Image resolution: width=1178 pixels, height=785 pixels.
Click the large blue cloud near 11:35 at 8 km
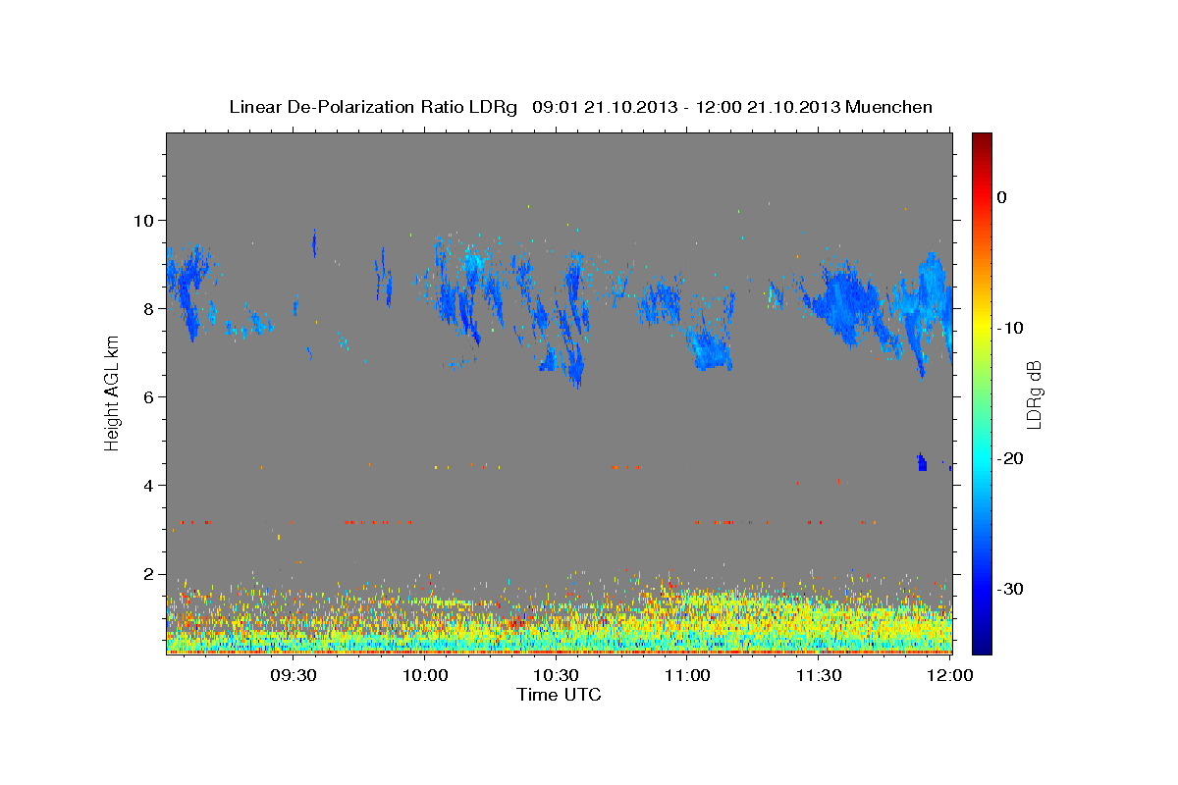pyautogui.click(x=846, y=302)
